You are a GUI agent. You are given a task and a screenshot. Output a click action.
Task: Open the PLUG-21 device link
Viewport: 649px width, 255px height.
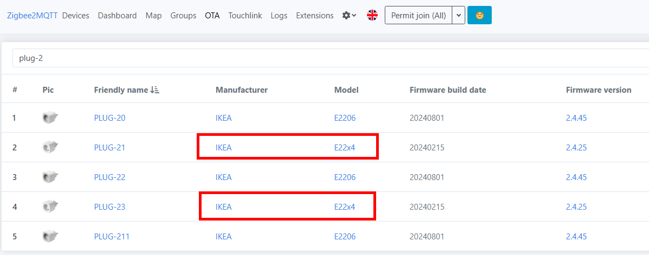(110, 147)
